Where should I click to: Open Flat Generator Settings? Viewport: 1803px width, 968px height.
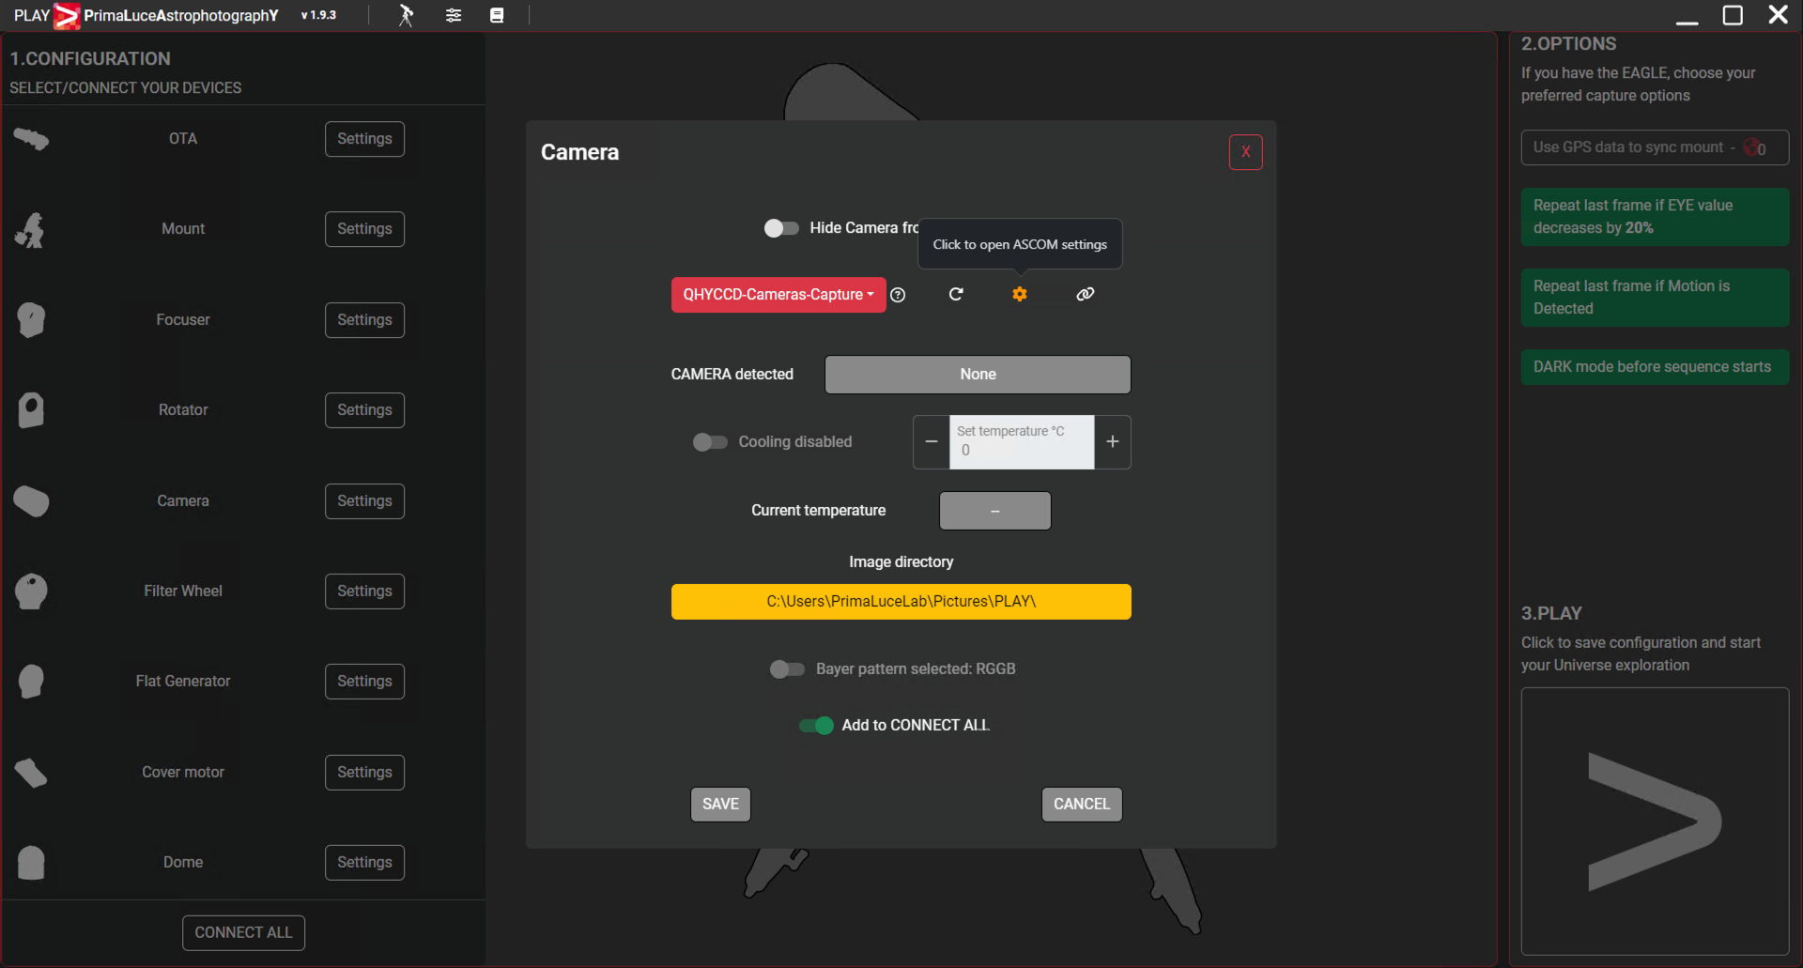tap(364, 682)
